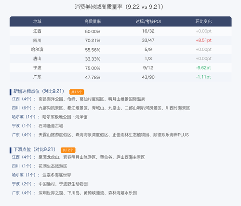Click 哈尔滨极地公园·海洋馆 text
Image resolution: width=241 pixels, height=206 pixels.
[65, 117]
